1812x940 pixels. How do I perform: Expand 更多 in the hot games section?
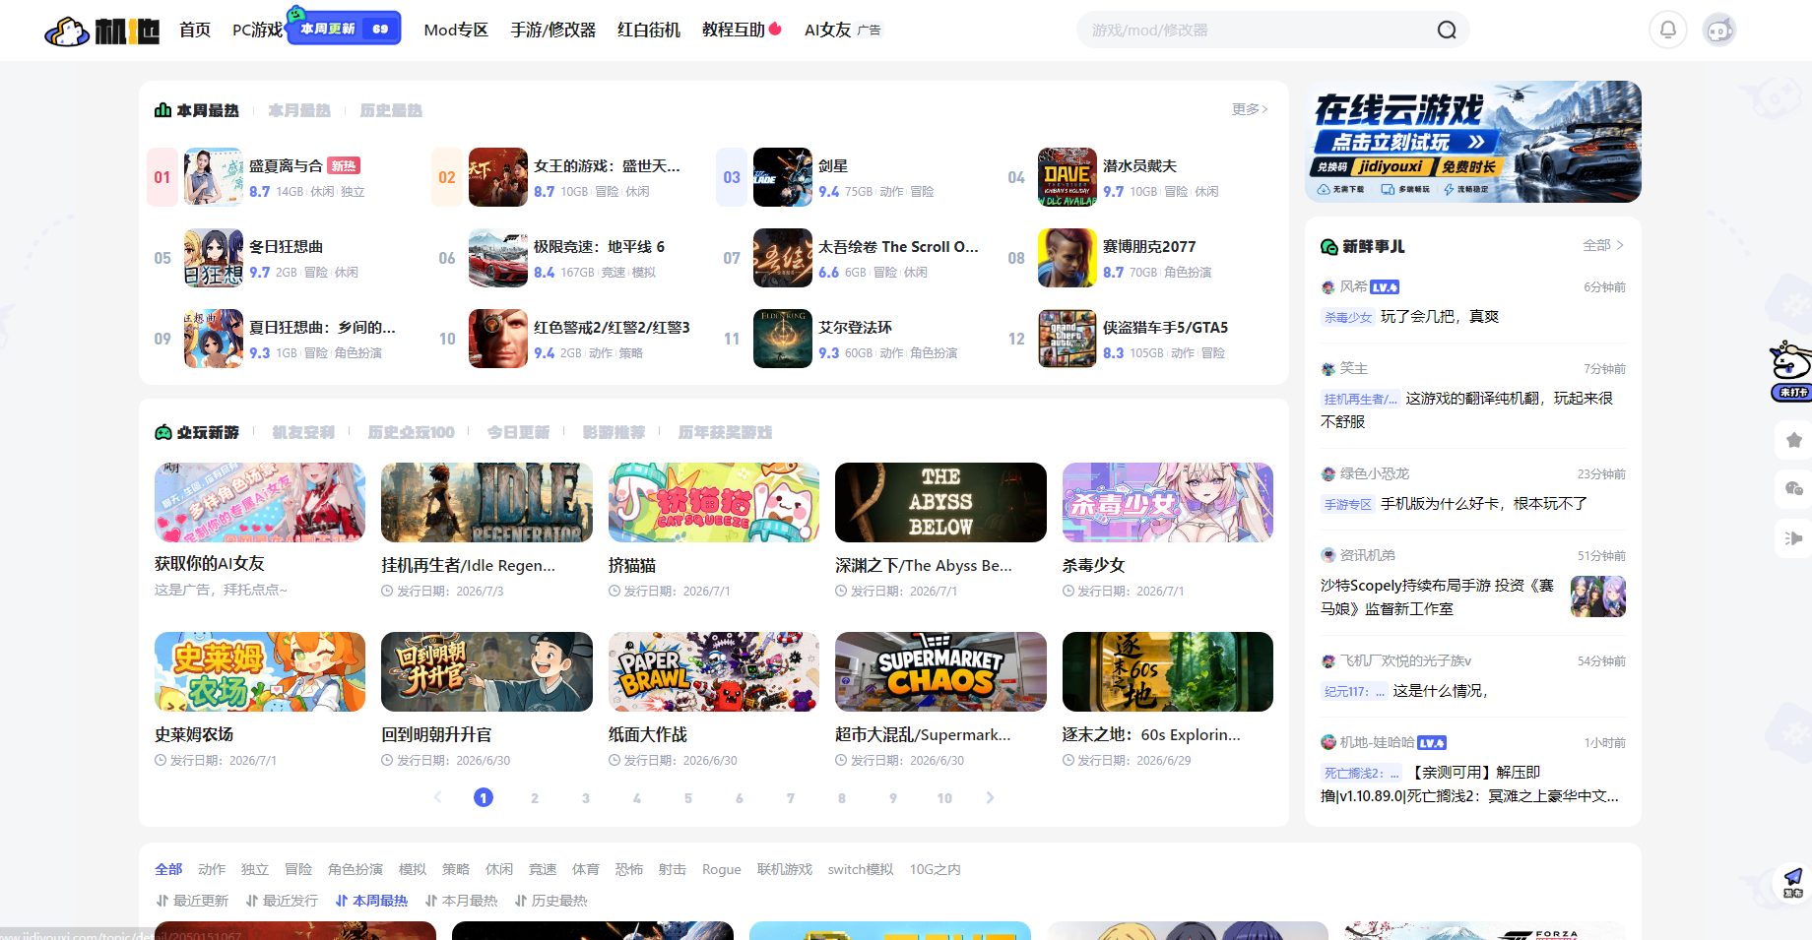pos(1250,109)
